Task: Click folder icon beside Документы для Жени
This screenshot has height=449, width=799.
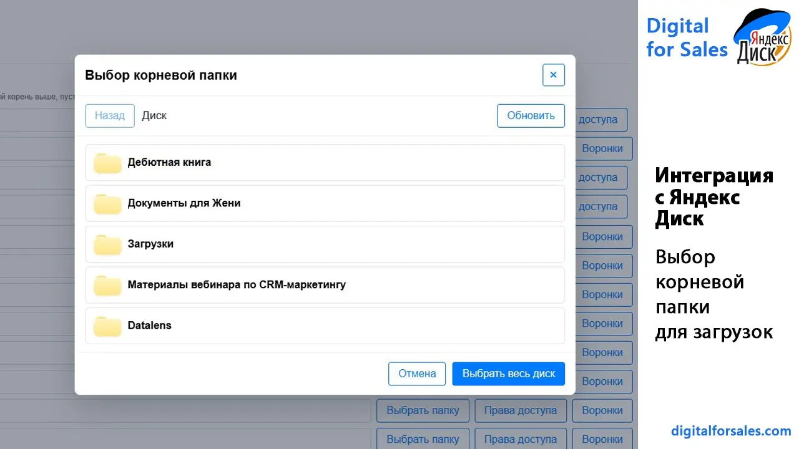Action: tap(107, 204)
